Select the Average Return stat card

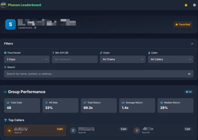(137, 105)
